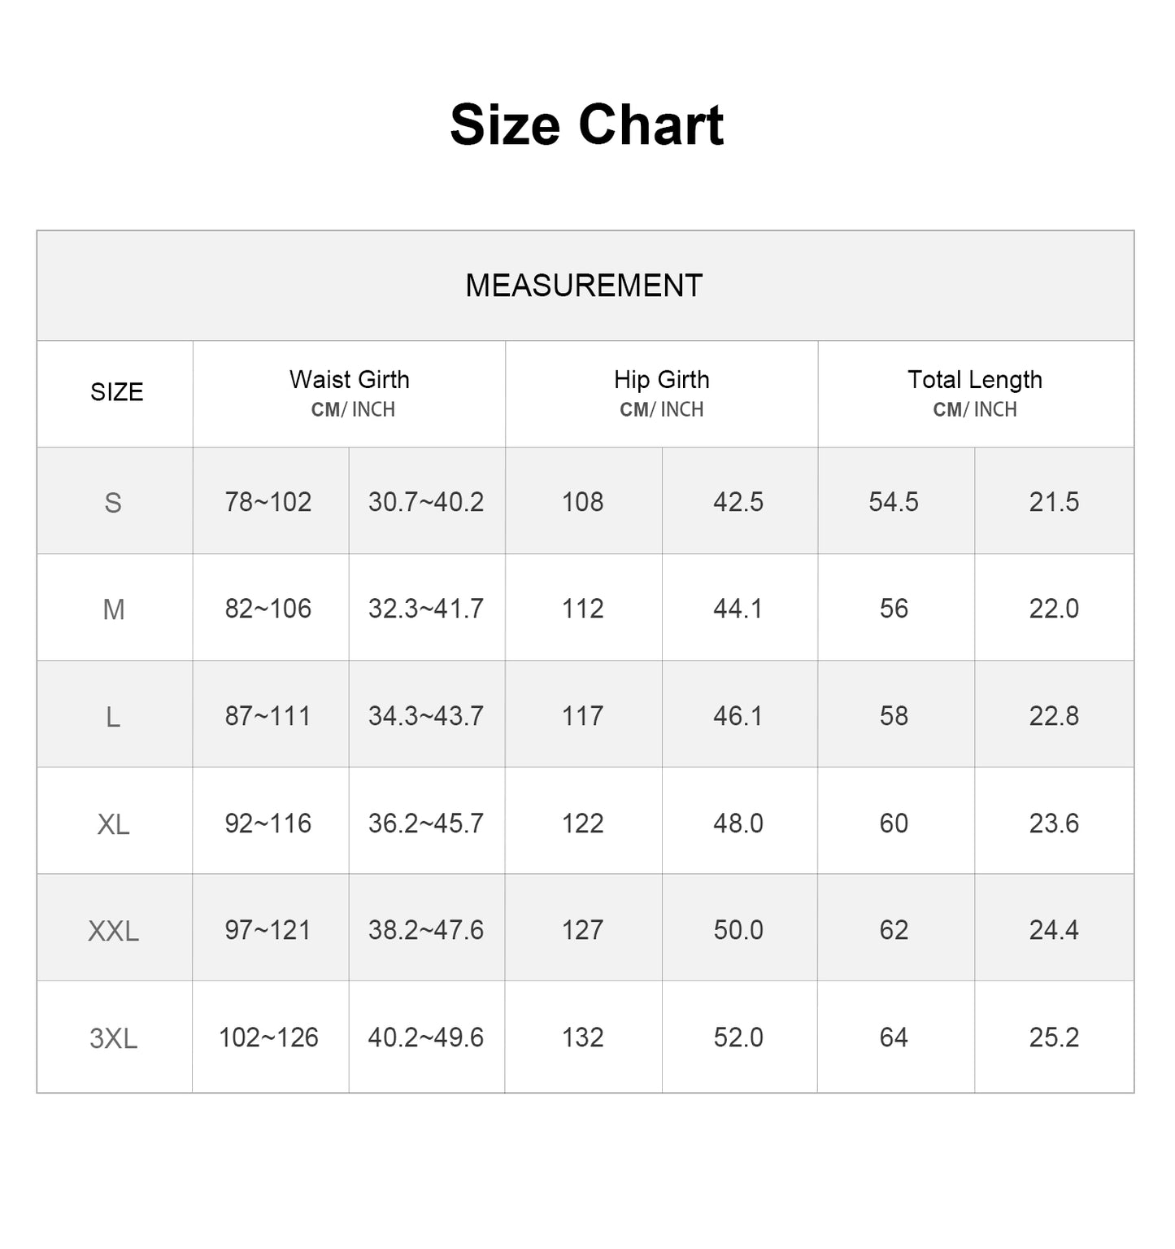The image size is (1175, 1249).
Task: Click the 48.0 hip inch cell
Action: [738, 823]
